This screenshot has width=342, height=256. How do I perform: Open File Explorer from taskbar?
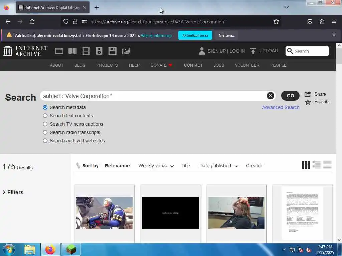30,250
